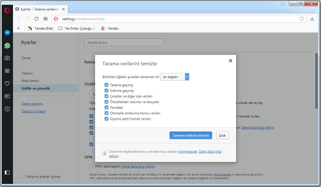Image resolution: width=321 pixels, height=187 pixels.
Task: Reload the page with the refresh icon
Action: point(36,19)
